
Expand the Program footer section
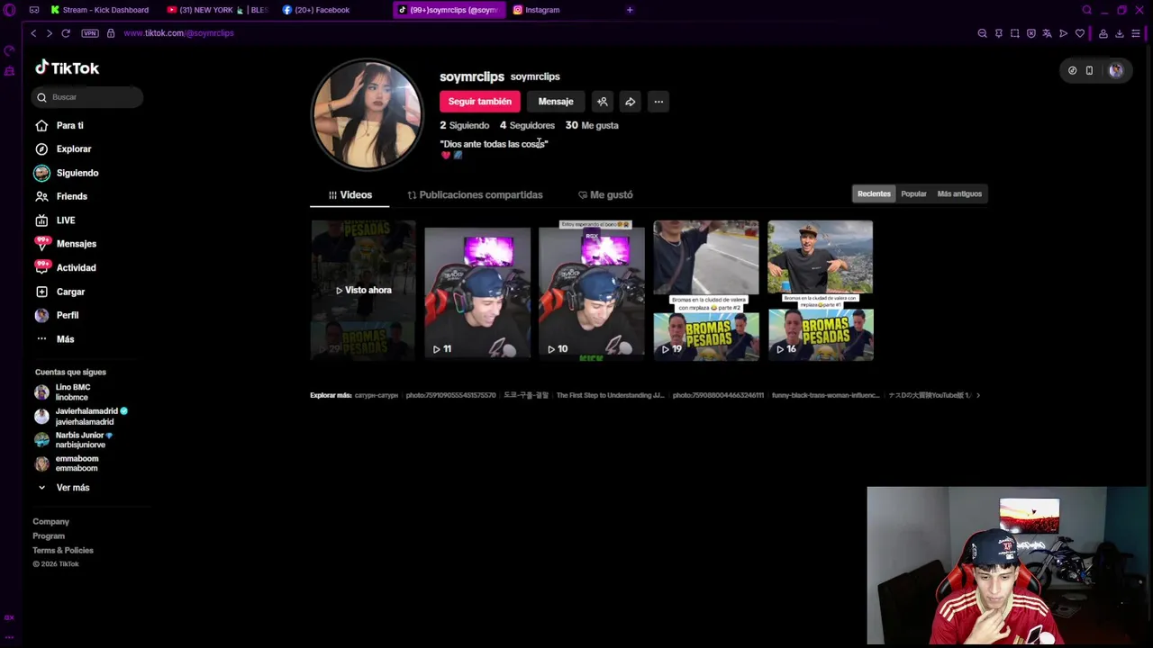click(x=49, y=535)
